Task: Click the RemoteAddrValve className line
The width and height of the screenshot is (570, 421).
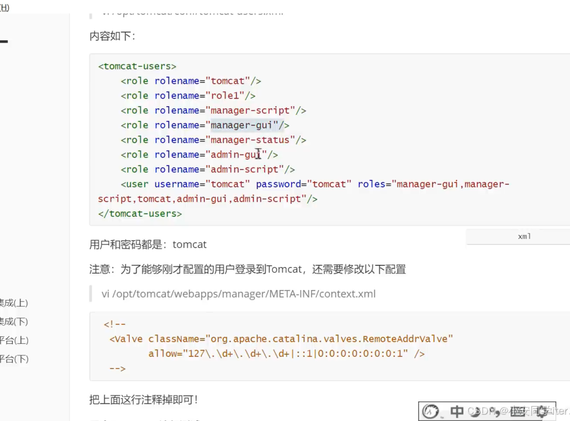Action: 281,339
